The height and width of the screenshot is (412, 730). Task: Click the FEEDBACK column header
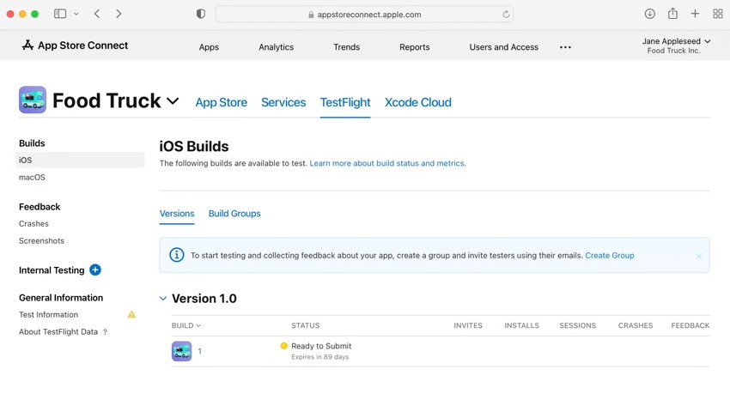(690, 325)
